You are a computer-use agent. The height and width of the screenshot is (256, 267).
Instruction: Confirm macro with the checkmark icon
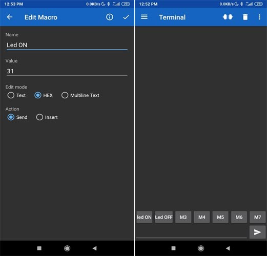126,17
